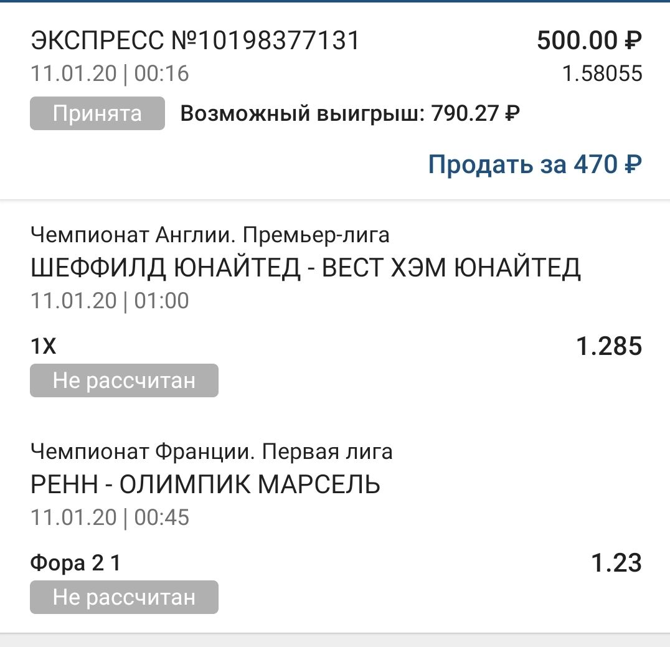
Task: Open Чемпионат Англии. Премьер-лига league
Action: 209,235
